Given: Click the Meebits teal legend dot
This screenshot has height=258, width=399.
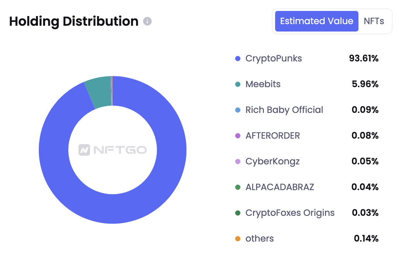Looking at the screenshot, I should pos(238,84).
